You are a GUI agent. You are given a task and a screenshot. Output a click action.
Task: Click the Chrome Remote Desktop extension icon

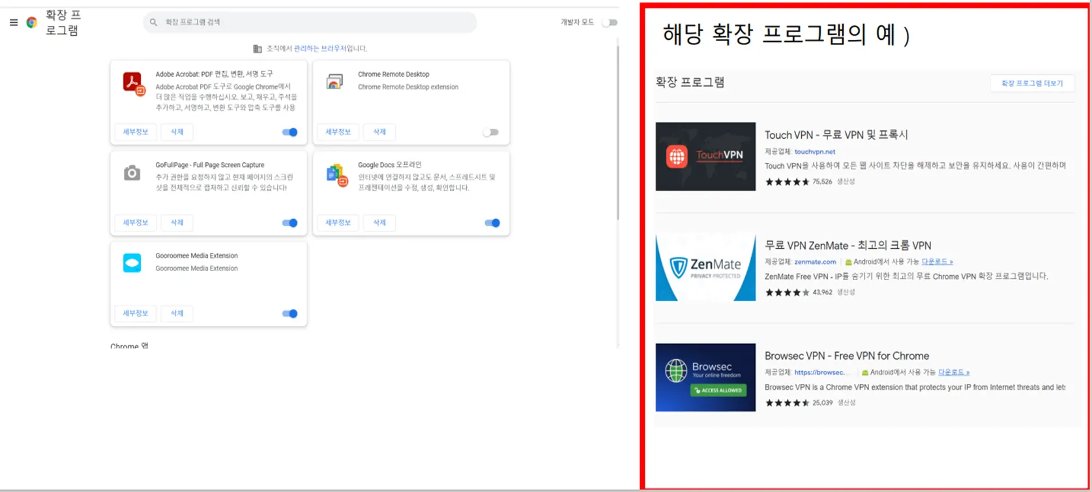coord(334,81)
